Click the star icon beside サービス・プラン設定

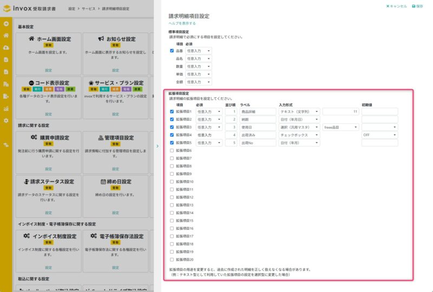coord(91,83)
